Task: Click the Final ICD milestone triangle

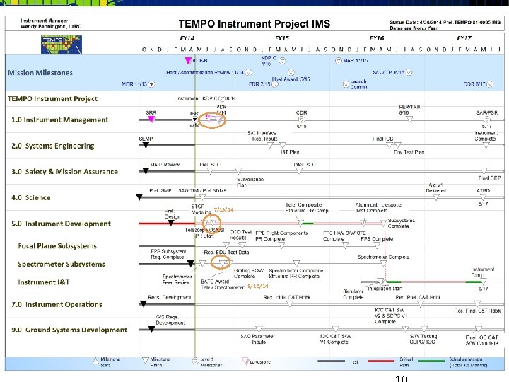Action: point(390,145)
